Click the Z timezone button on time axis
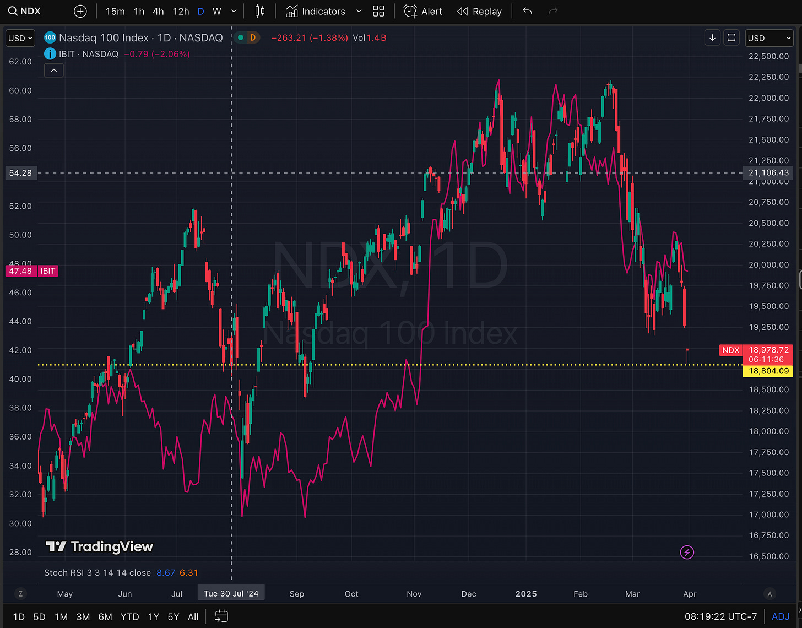802x628 pixels. click(20, 594)
